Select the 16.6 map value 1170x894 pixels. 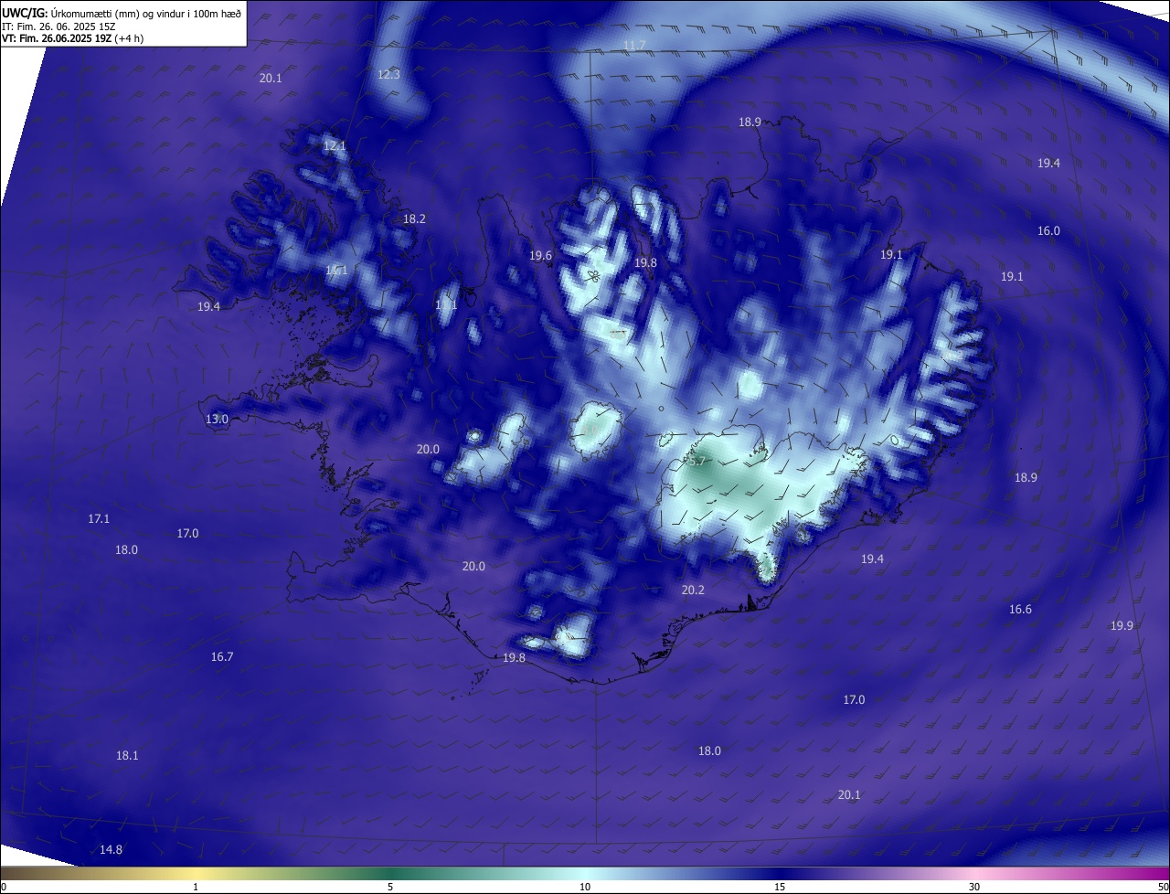tap(1020, 609)
